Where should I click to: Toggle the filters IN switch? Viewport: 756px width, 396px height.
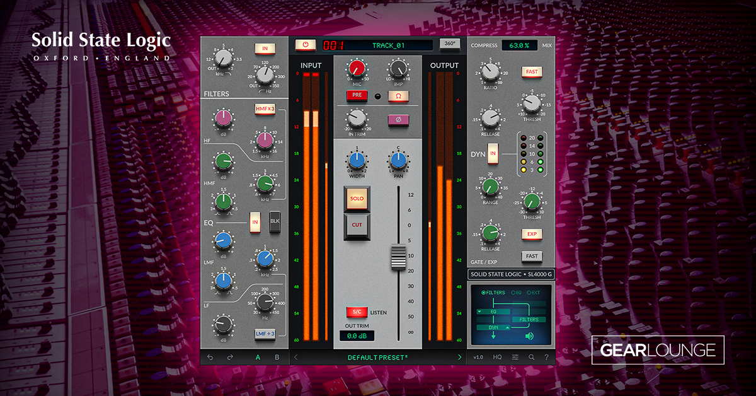(266, 47)
